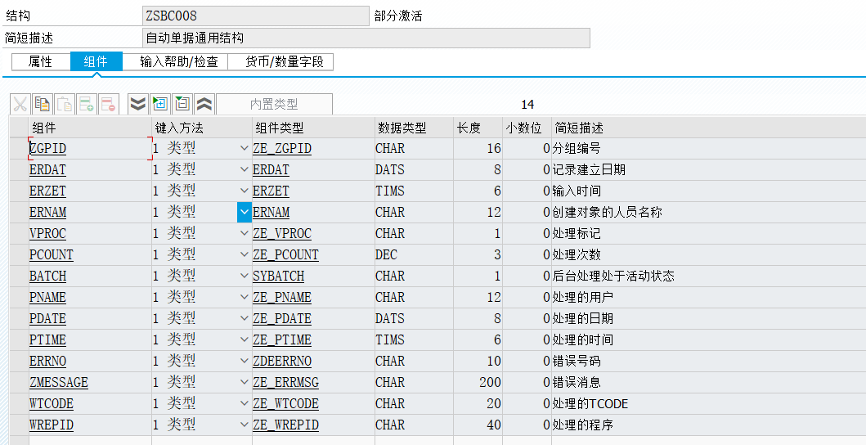Click the ZE_PCOUNT component type link
This screenshot has width=866, height=445.
click(285, 255)
